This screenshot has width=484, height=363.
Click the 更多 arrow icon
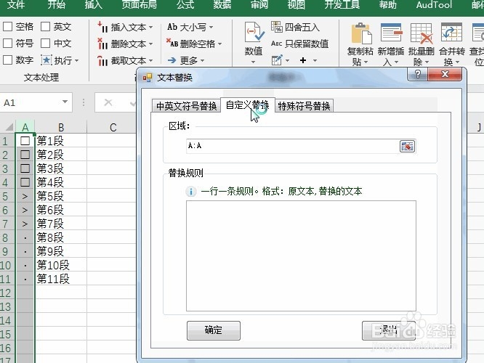point(172,60)
